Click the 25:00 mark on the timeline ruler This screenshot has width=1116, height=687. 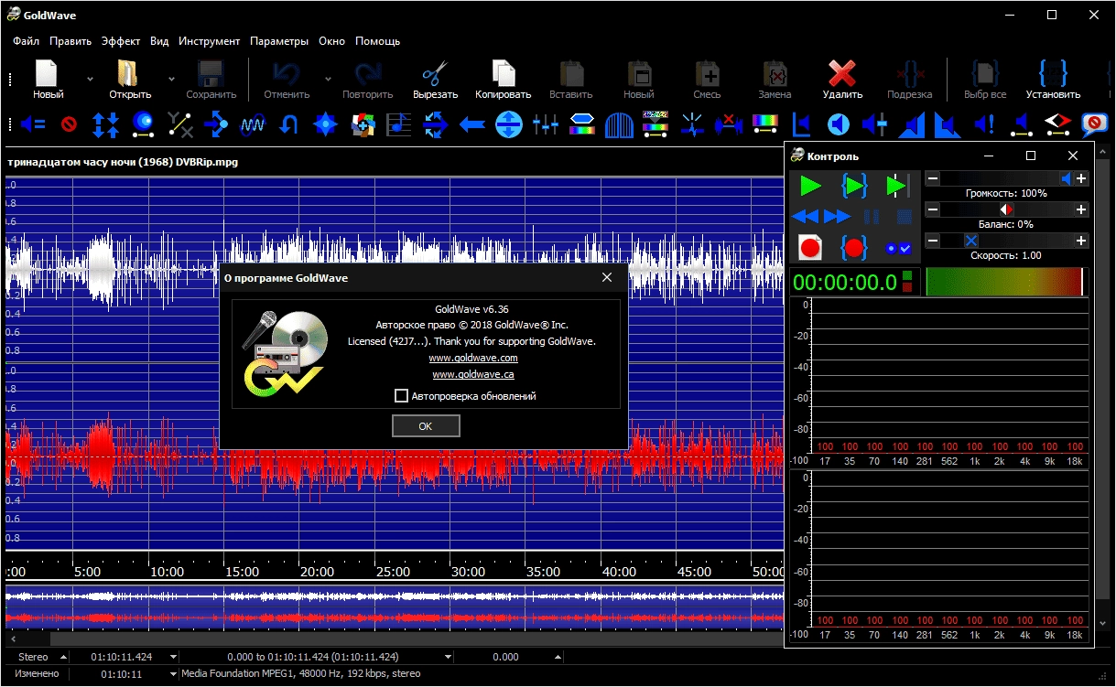pyautogui.click(x=392, y=572)
